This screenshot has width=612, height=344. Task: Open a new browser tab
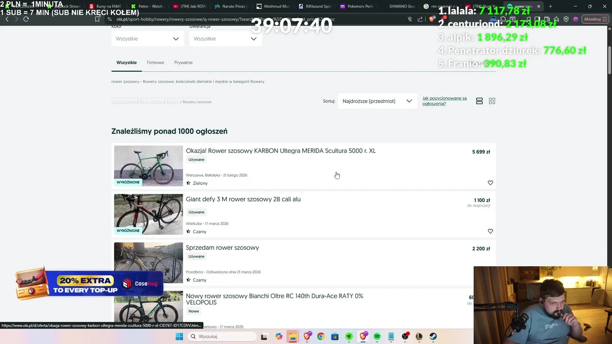click(550, 6)
